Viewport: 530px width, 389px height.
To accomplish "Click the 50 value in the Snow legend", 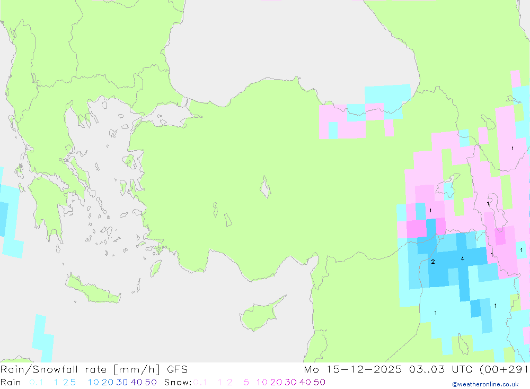I will pyautogui.click(x=320, y=382).
